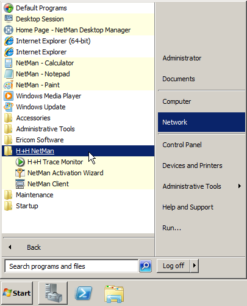Click the NetMan - Calculator icon
The height and width of the screenshot is (306, 247).
coord(9,63)
